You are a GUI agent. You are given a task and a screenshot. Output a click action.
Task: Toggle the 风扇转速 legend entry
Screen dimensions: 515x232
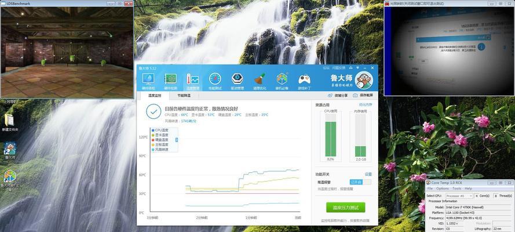[160, 149]
